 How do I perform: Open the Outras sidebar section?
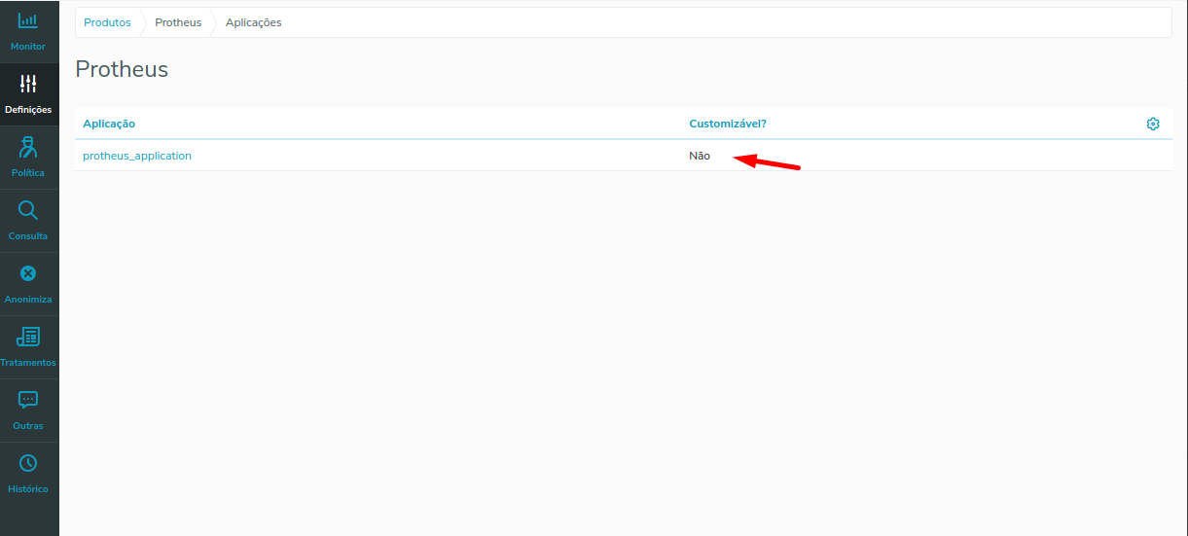click(28, 411)
